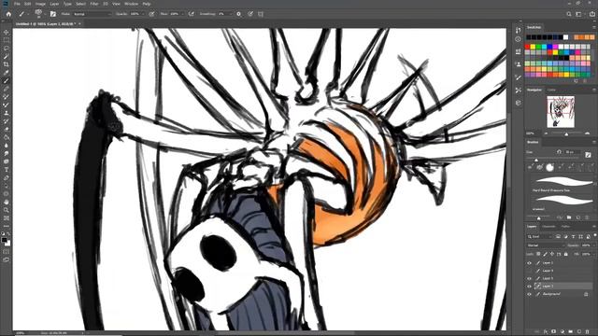Viewport: 598px width, 336px height.
Task: Select the Rectangular Marquee tool
Action: pyautogui.click(x=7, y=40)
